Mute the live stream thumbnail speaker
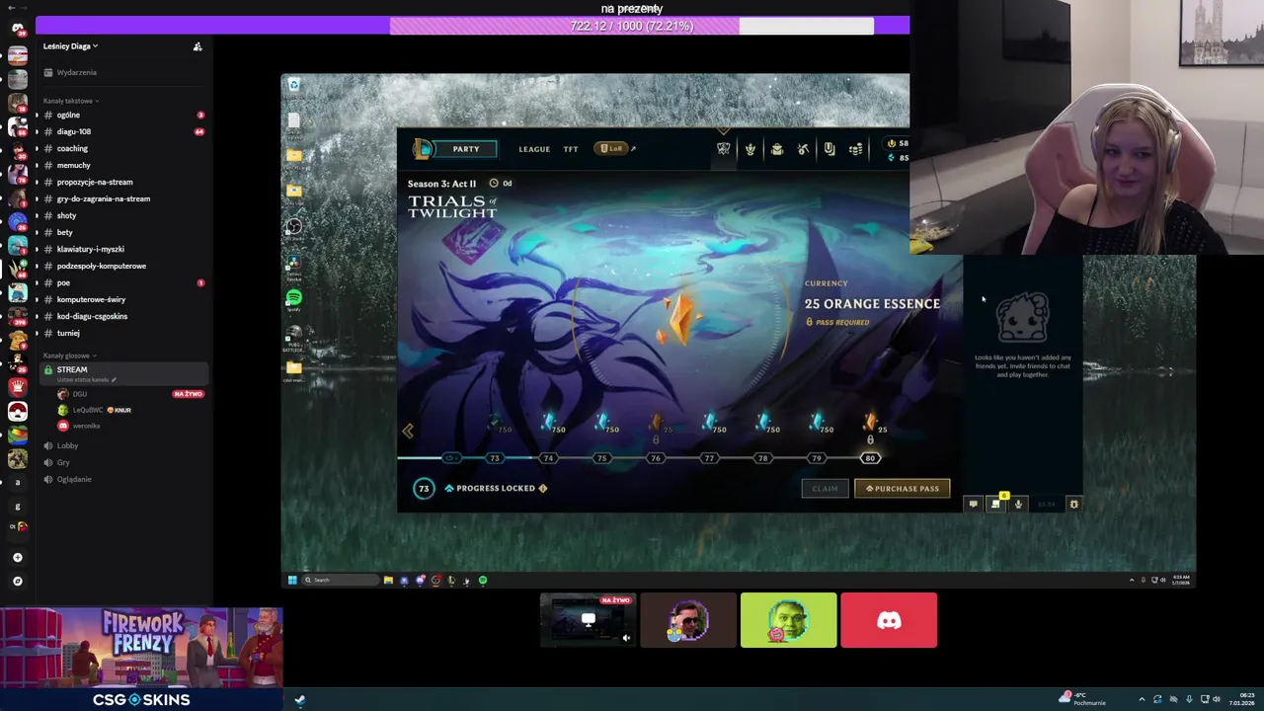This screenshot has width=1264, height=711. 626,638
